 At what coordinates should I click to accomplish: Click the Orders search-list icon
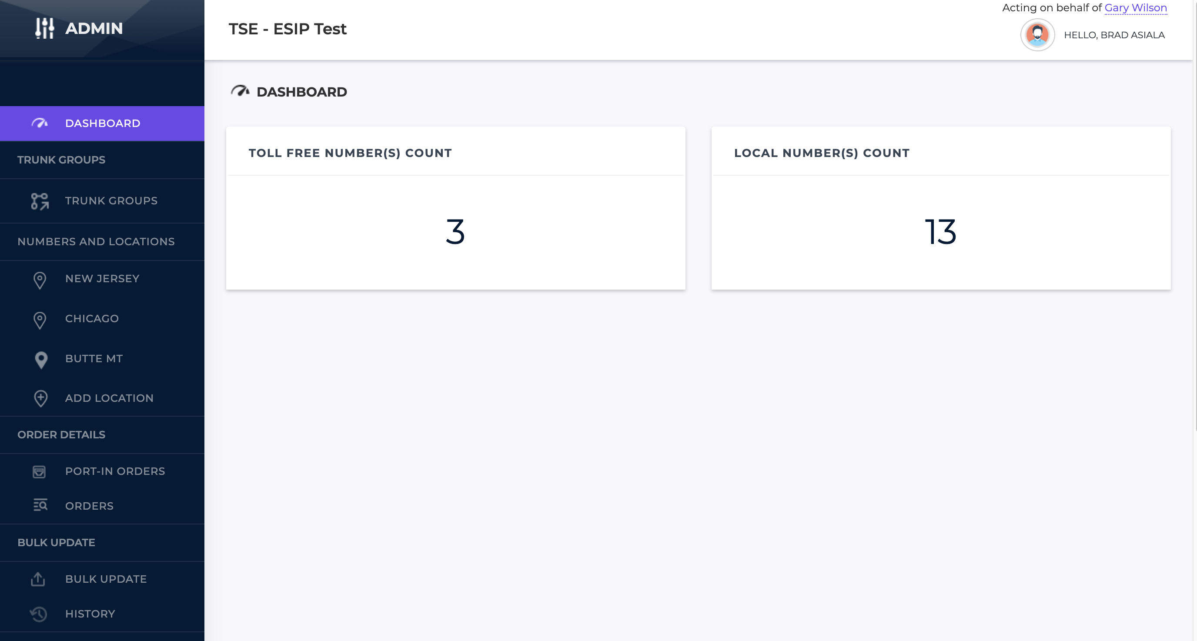pyautogui.click(x=40, y=504)
